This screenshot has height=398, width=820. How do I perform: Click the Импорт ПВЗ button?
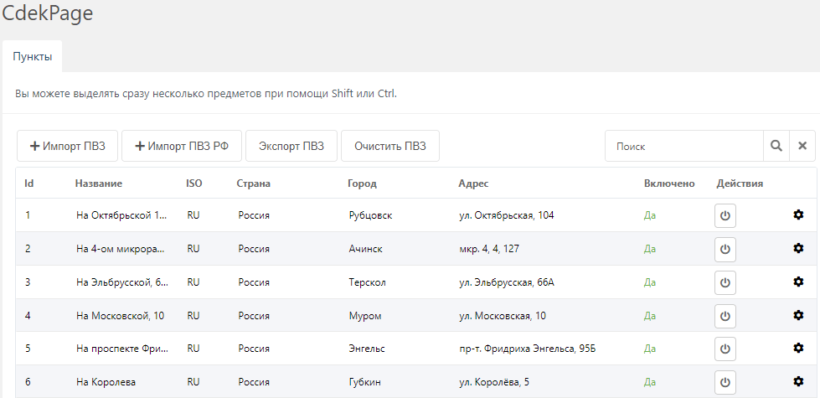click(68, 146)
